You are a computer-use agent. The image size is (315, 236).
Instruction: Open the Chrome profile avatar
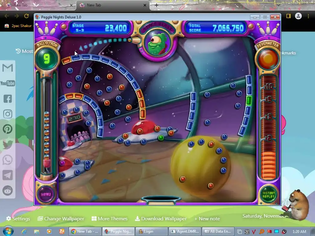[298, 16]
